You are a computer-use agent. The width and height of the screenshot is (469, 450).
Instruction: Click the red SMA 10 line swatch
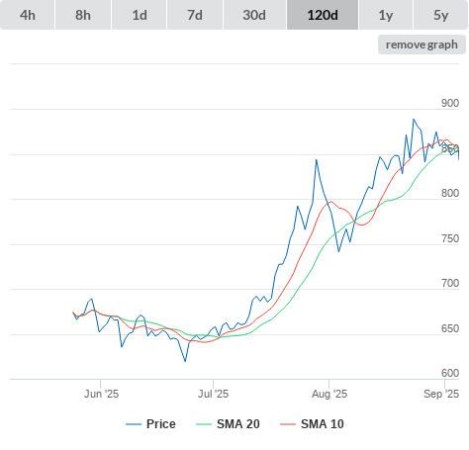[288, 424]
